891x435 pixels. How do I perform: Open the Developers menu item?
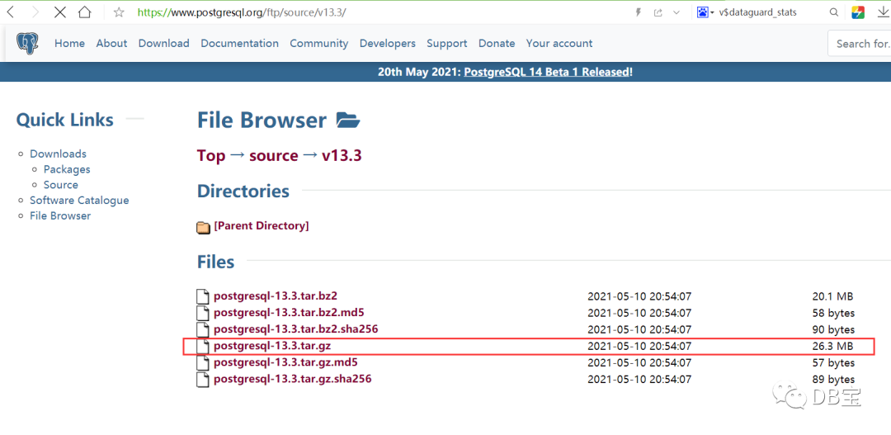point(388,43)
